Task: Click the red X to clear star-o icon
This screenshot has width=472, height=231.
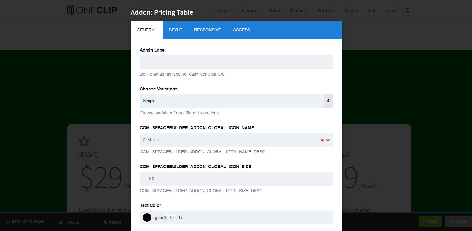Action: tap(322, 140)
